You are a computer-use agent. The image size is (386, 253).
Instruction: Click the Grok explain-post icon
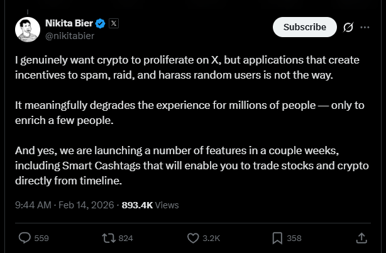click(348, 27)
